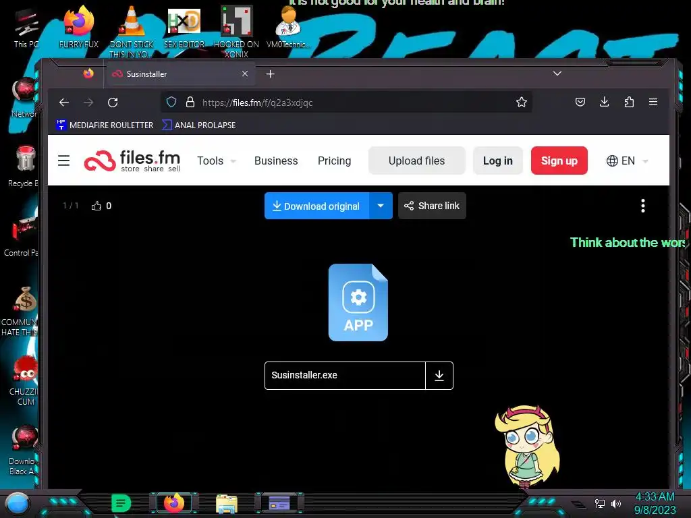
Task: Select the Recycle Bin desktop icon
Action: [x=24, y=166]
